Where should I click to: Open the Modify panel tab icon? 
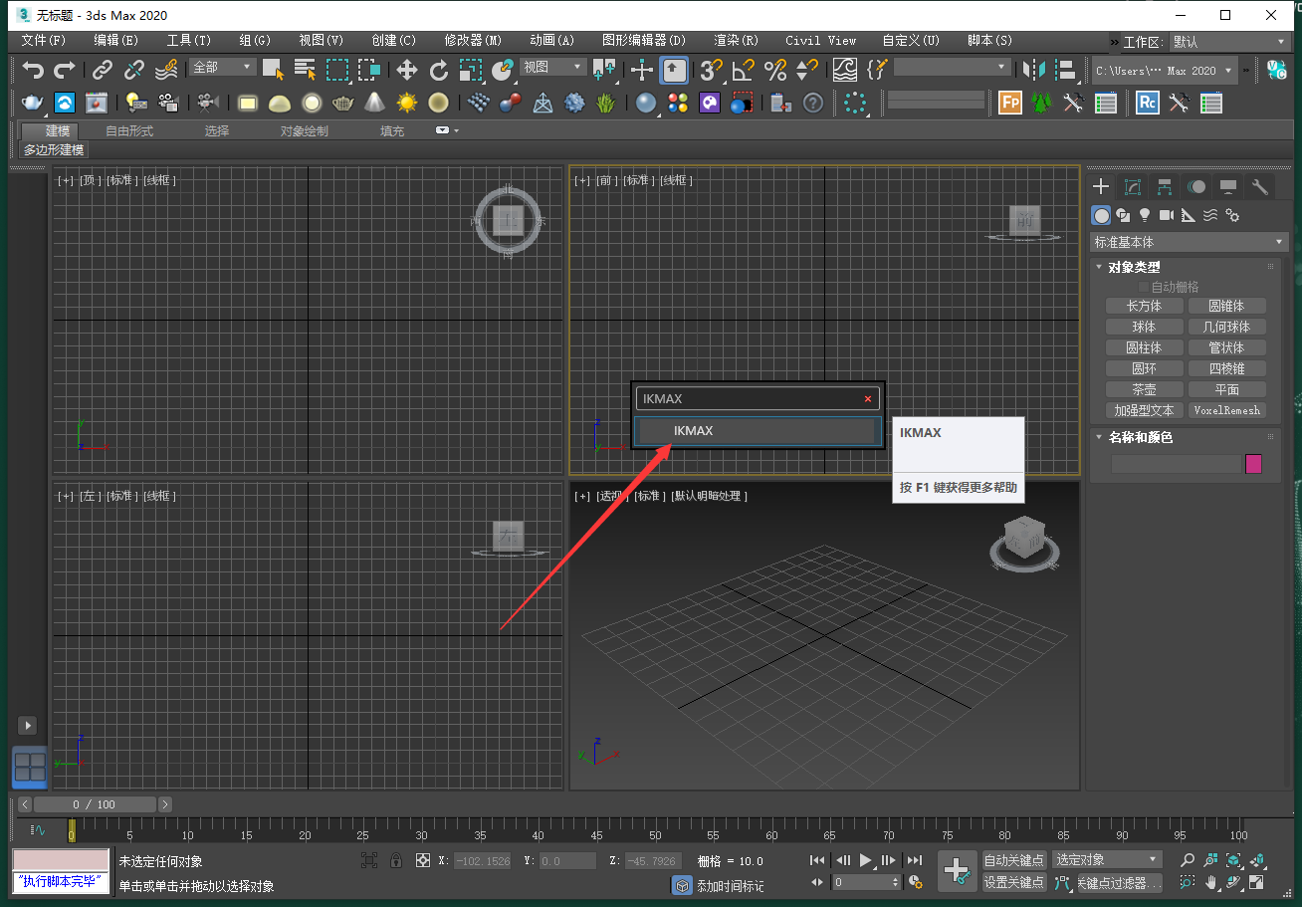[1132, 187]
